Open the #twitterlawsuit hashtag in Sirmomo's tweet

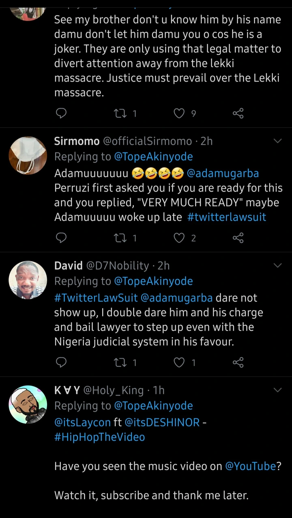pos(227,217)
